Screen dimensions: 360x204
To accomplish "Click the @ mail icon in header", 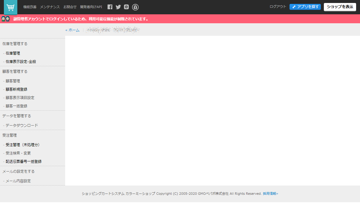I will tap(126, 7).
